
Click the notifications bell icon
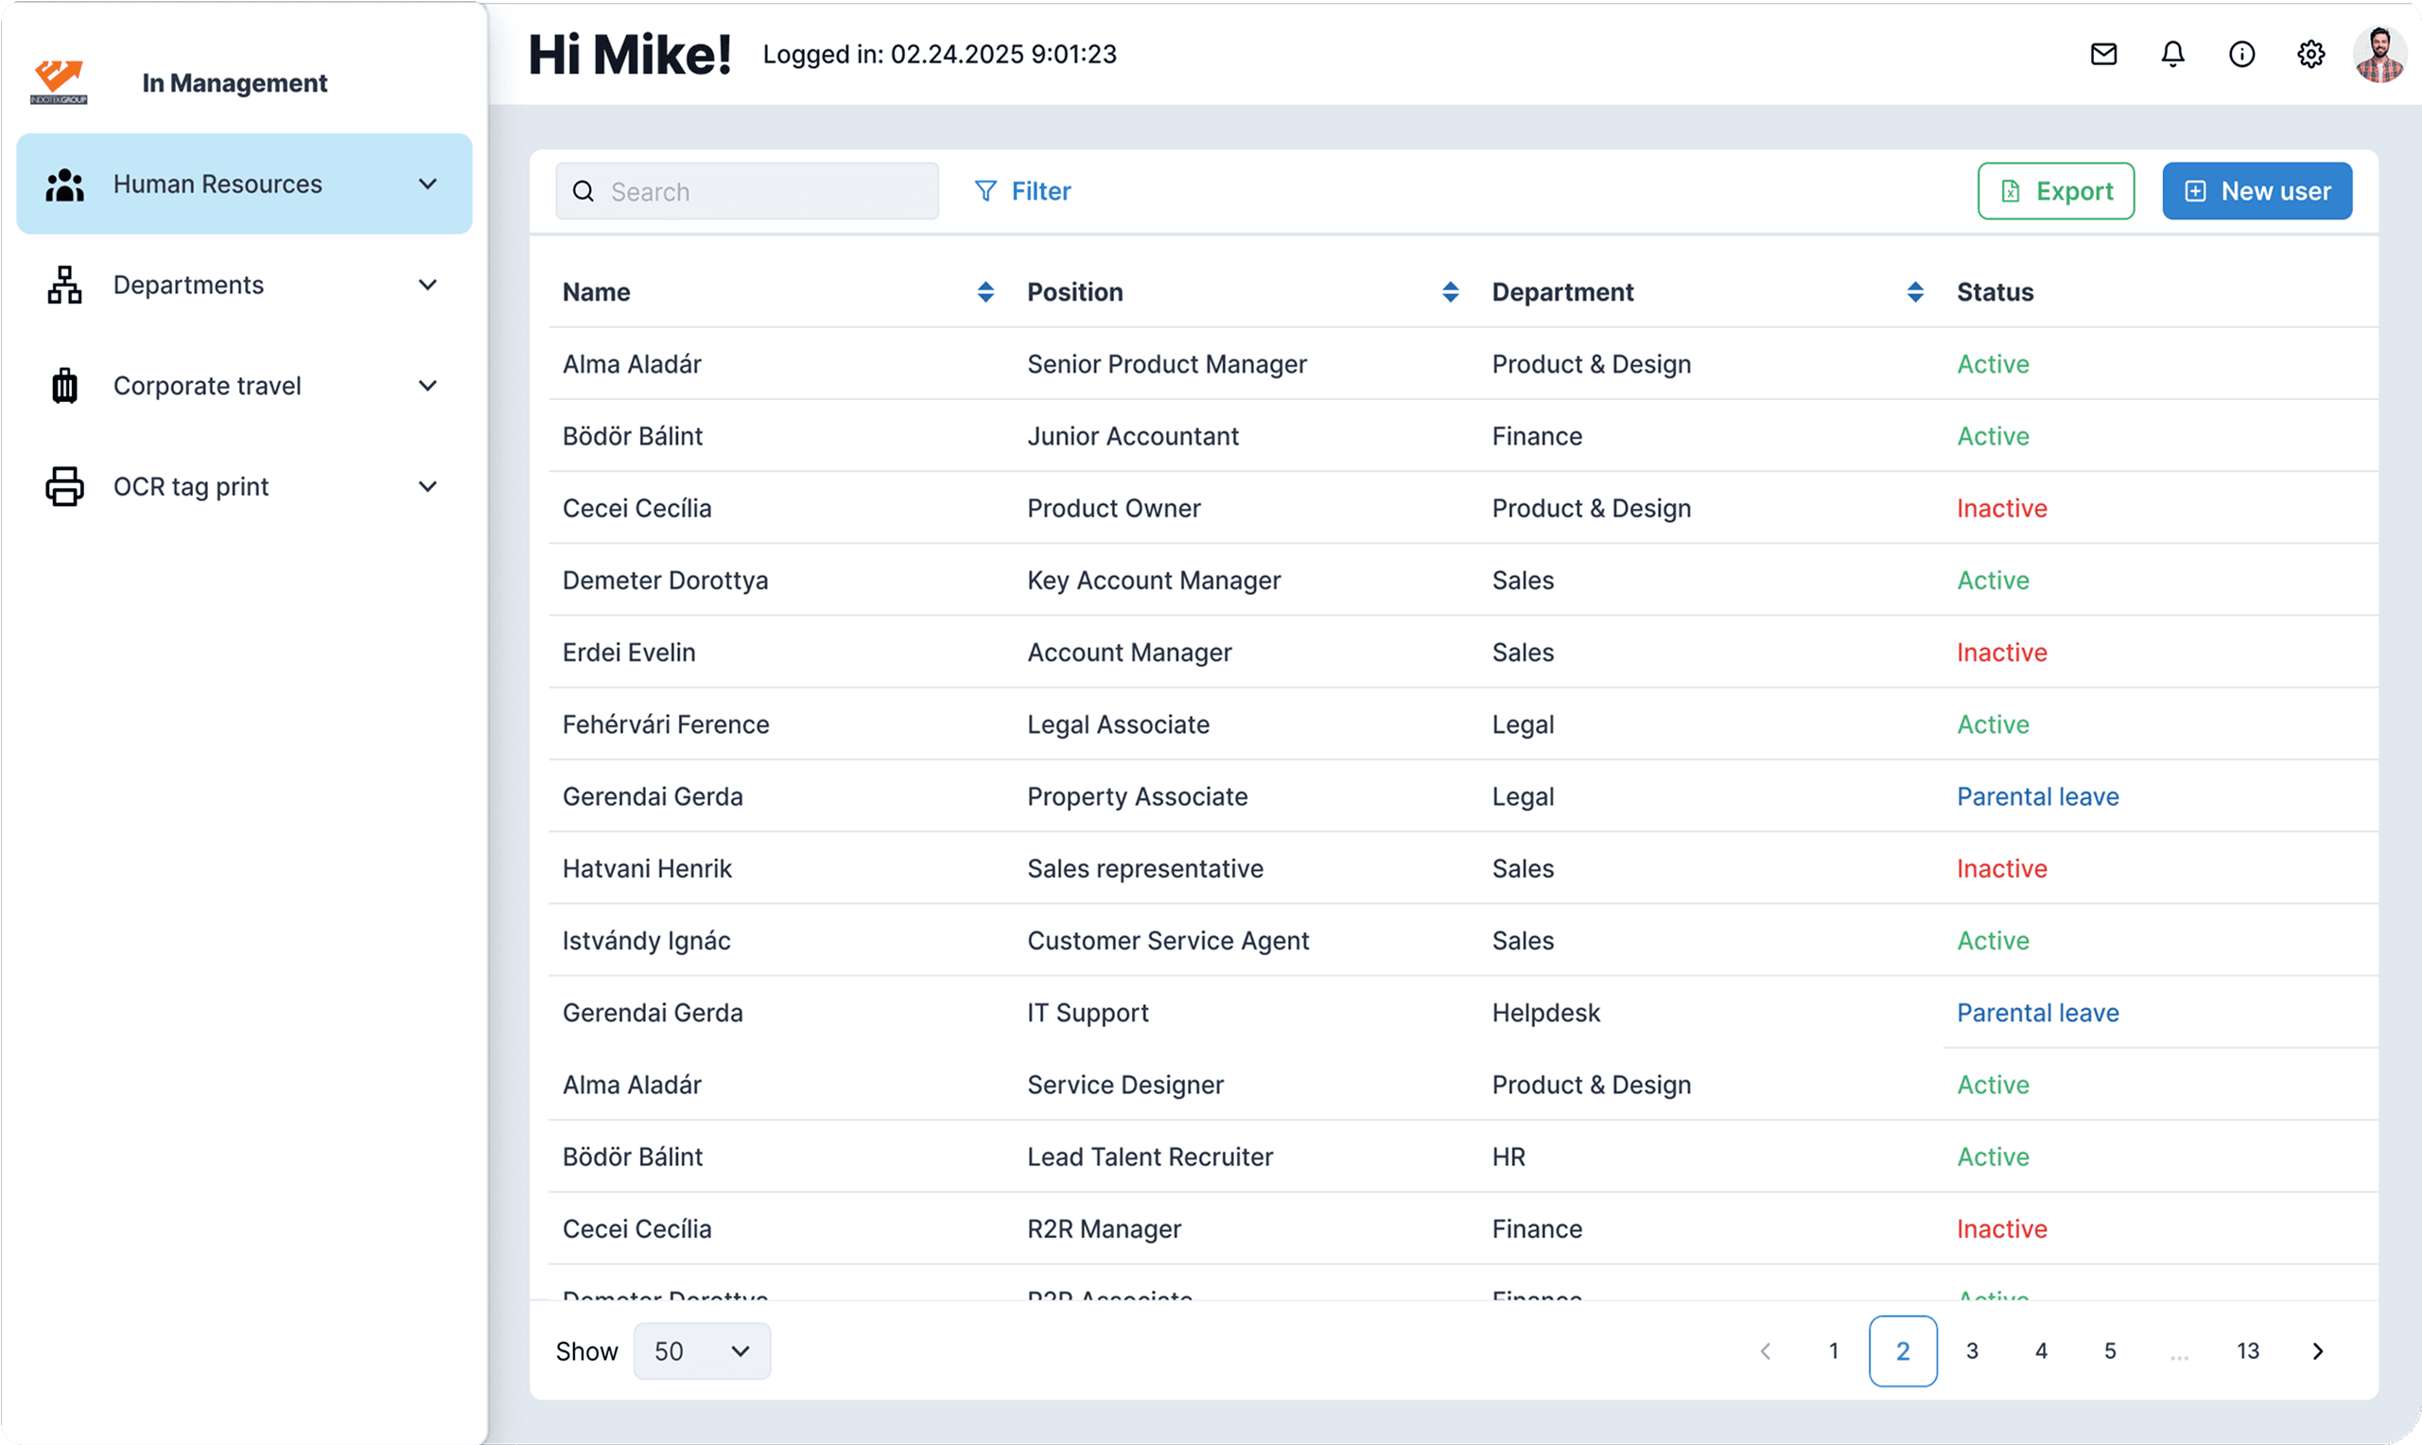click(2171, 55)
